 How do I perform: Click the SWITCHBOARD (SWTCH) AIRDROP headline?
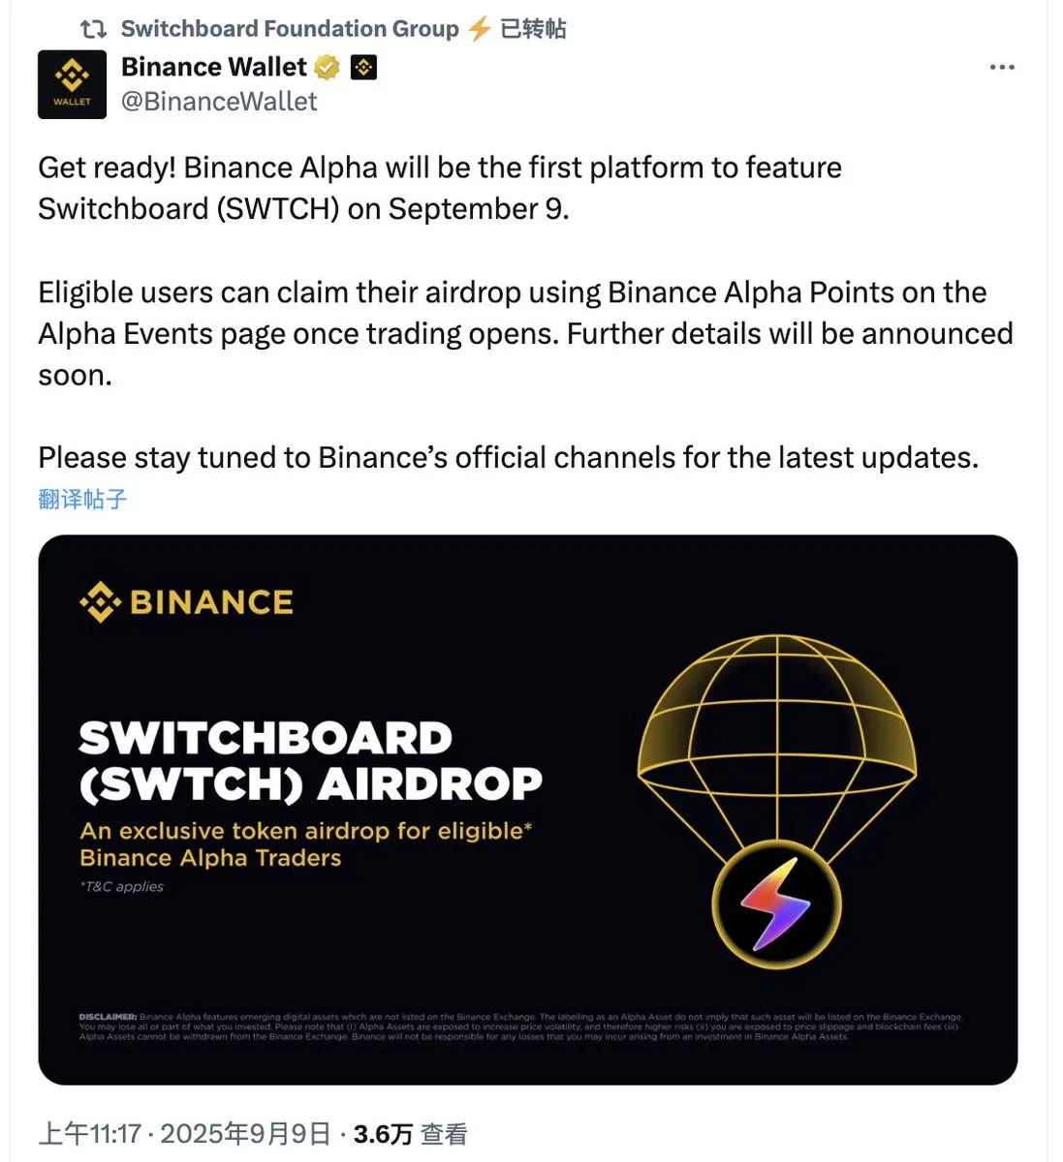310,761
